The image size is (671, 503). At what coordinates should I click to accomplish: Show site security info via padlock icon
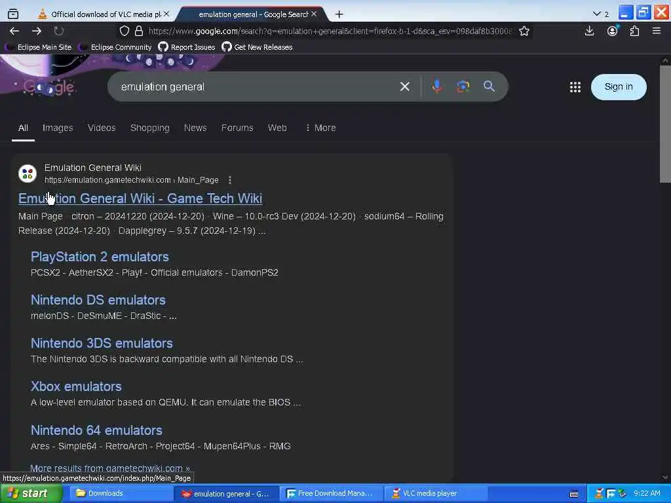(x=139, y=31)
